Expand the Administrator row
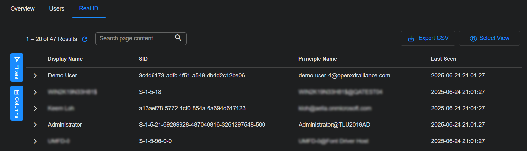The height and width of the screenshot is (151, 527). point(35,125)
